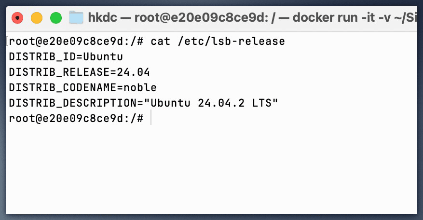Click the "Ubuntu 24.04.2 LTS" quoted string

coord(215,103)
